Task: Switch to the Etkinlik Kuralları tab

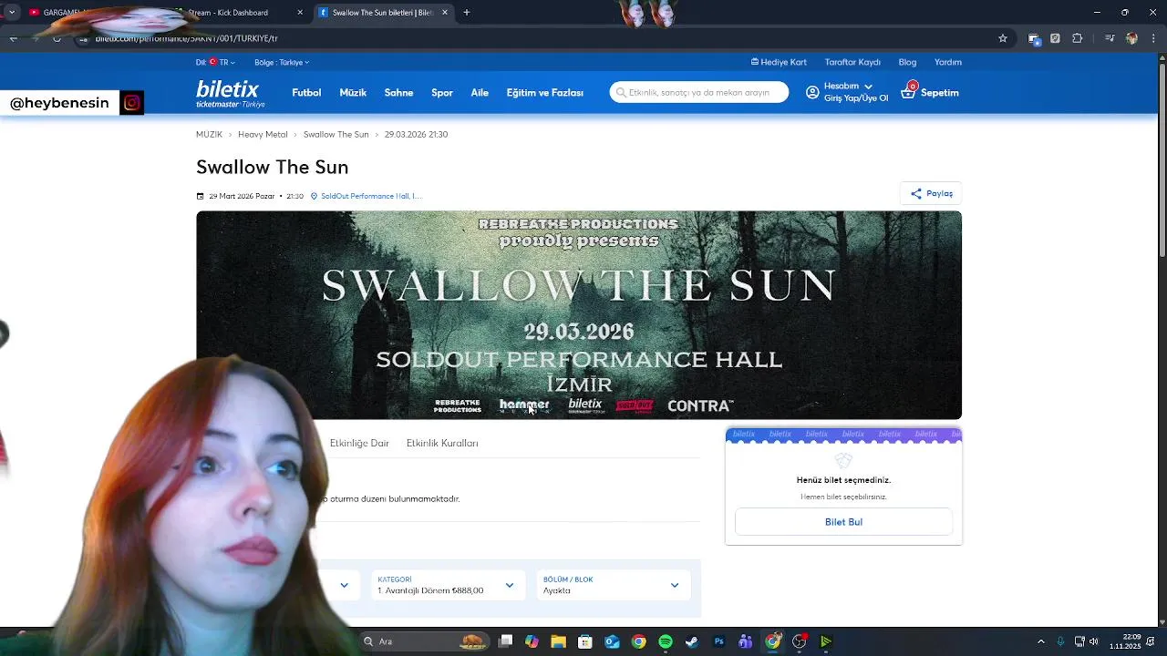Action: click(x=442, y=443)
